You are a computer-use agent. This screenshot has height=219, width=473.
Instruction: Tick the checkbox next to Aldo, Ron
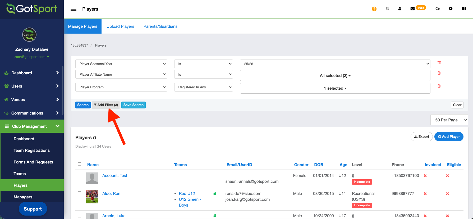(x=79, y=193)
